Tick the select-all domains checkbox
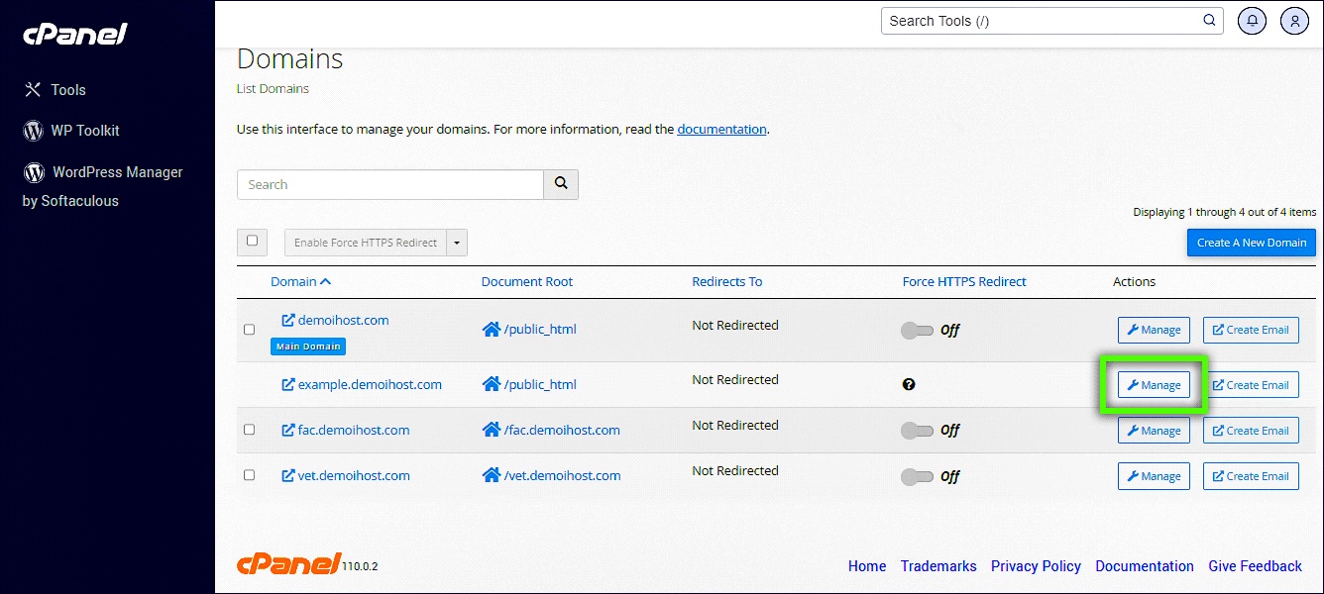 pos(252,241)
